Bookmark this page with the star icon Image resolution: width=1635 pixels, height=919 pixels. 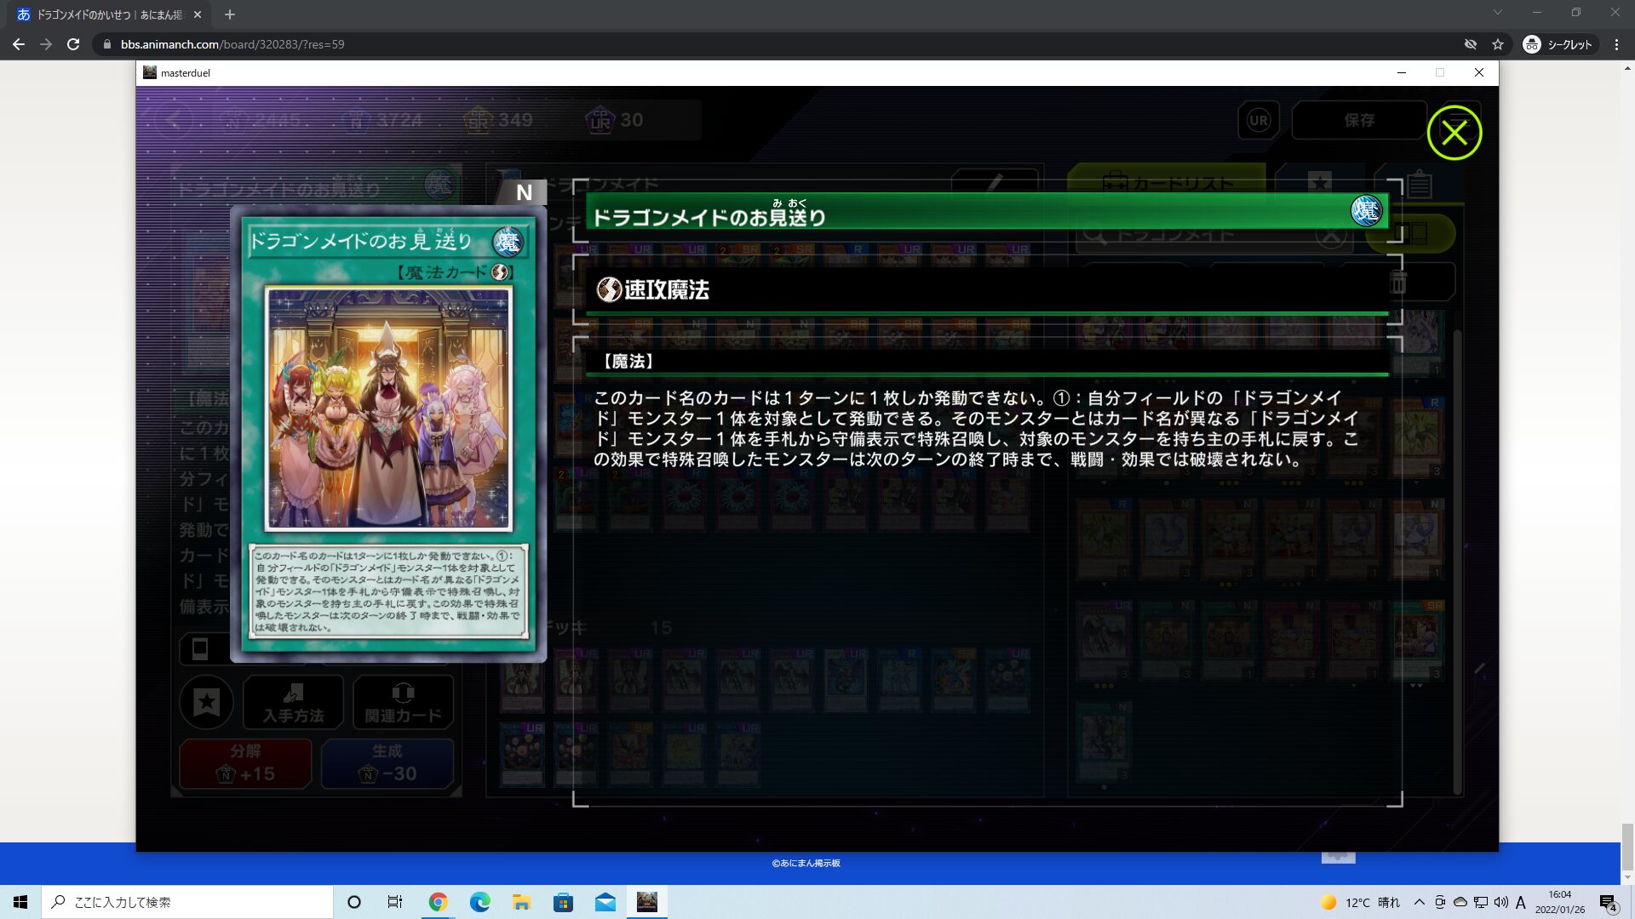pyautogui.click(x=1498, y=44)
